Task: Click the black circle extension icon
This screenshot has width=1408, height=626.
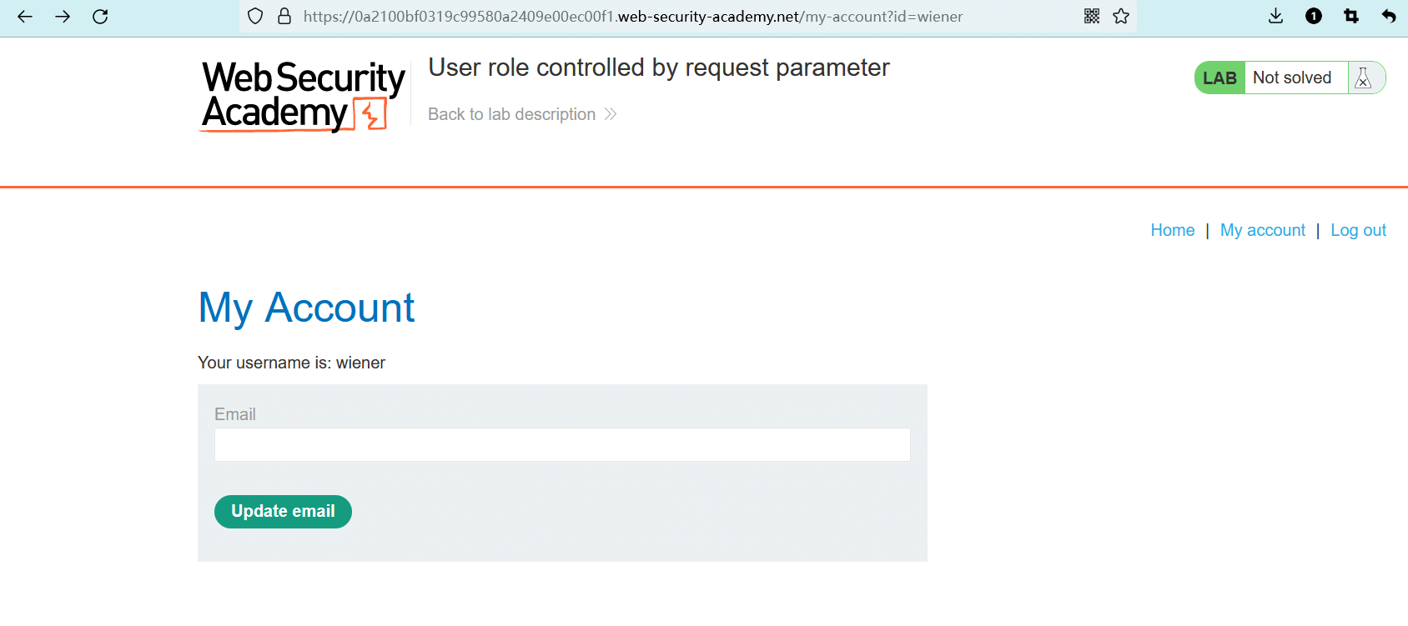Action: [1314, 17]
